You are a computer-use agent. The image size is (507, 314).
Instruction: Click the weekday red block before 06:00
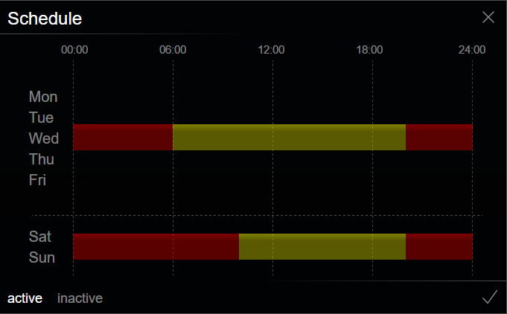[123, 138]
